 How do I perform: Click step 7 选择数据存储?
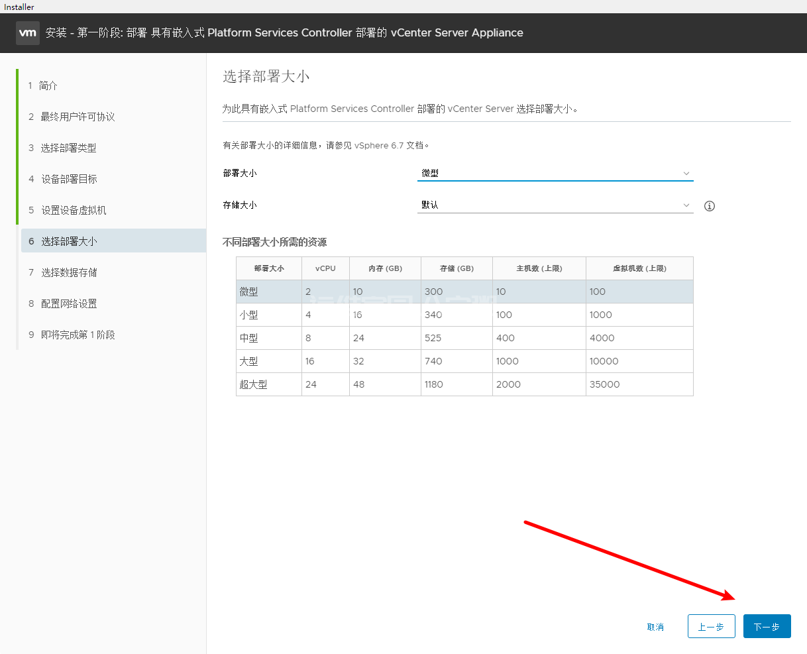69,272
